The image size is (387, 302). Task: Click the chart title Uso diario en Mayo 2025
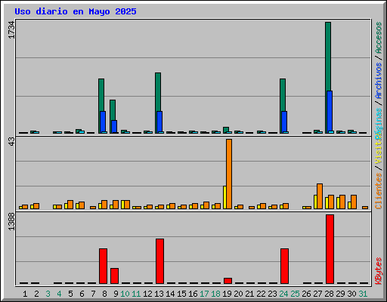[76, 11]
